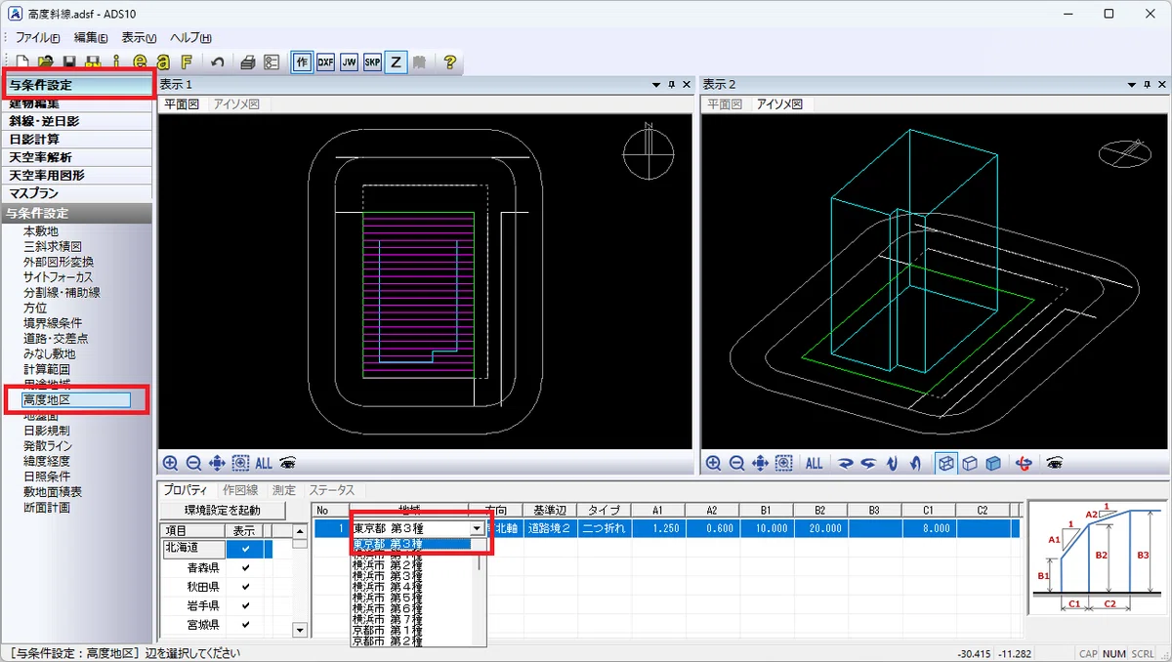The width and height of the screenshot is (1172, 662).
Task: Click the 環境設定を起動 button
Action: point(223,511)
